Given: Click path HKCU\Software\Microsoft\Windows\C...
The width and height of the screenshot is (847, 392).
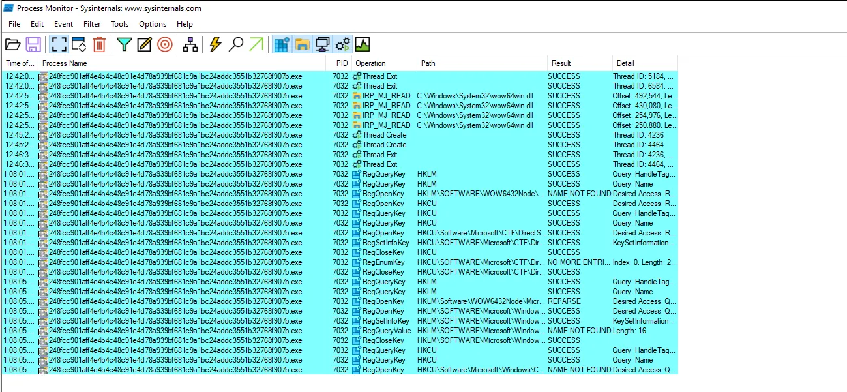Looking at the screenshot, I should click(x=481, y=370).
